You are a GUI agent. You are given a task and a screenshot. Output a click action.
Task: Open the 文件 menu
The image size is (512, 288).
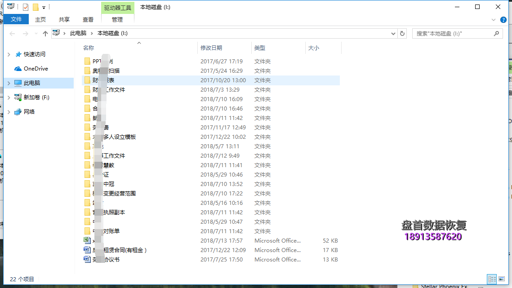16,19
